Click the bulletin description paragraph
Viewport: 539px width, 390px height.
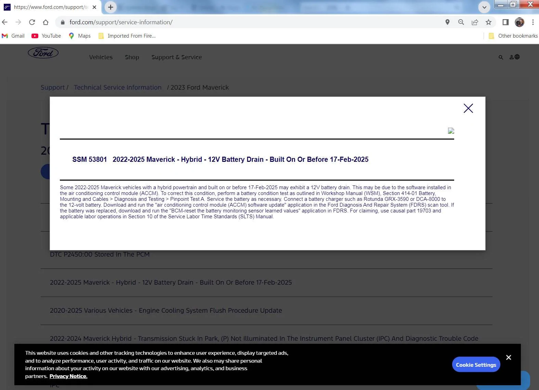[x=257, y=202]
